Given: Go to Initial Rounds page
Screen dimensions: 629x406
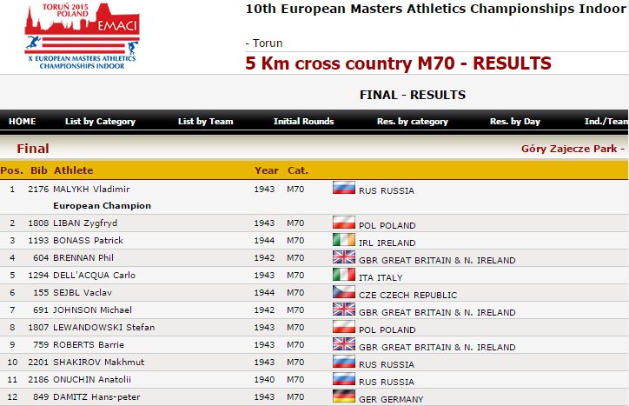Looking at the screenshot, I should pos(303,122).
